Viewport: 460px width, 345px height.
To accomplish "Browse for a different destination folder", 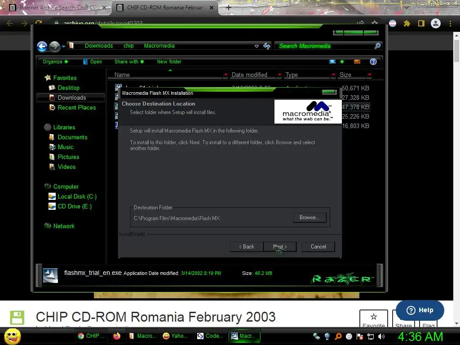I will tap(310, 217).
